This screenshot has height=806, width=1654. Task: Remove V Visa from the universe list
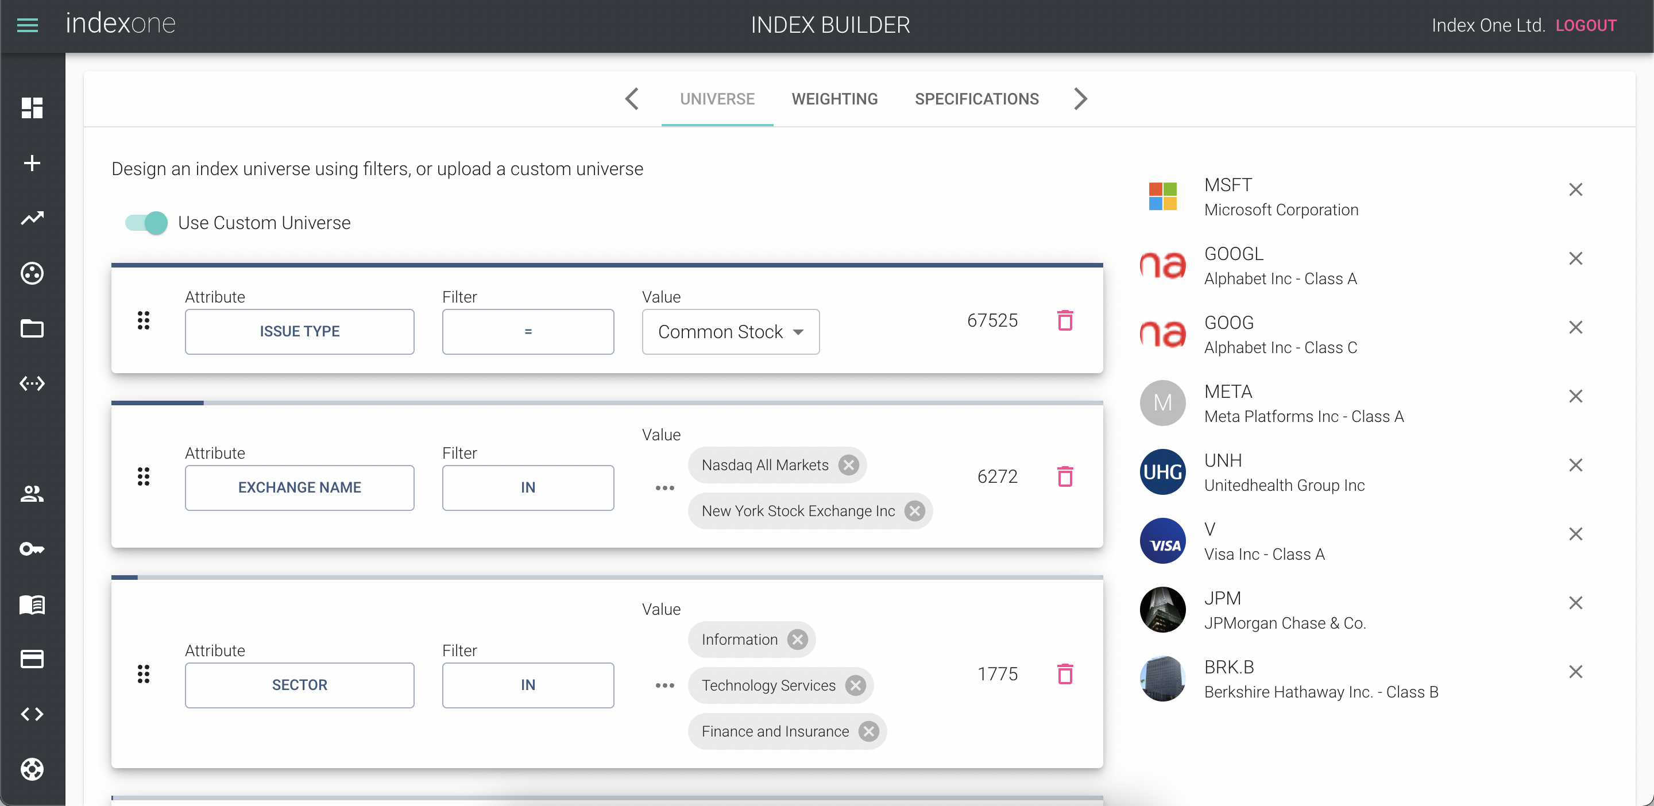(x=1576, y=534)
